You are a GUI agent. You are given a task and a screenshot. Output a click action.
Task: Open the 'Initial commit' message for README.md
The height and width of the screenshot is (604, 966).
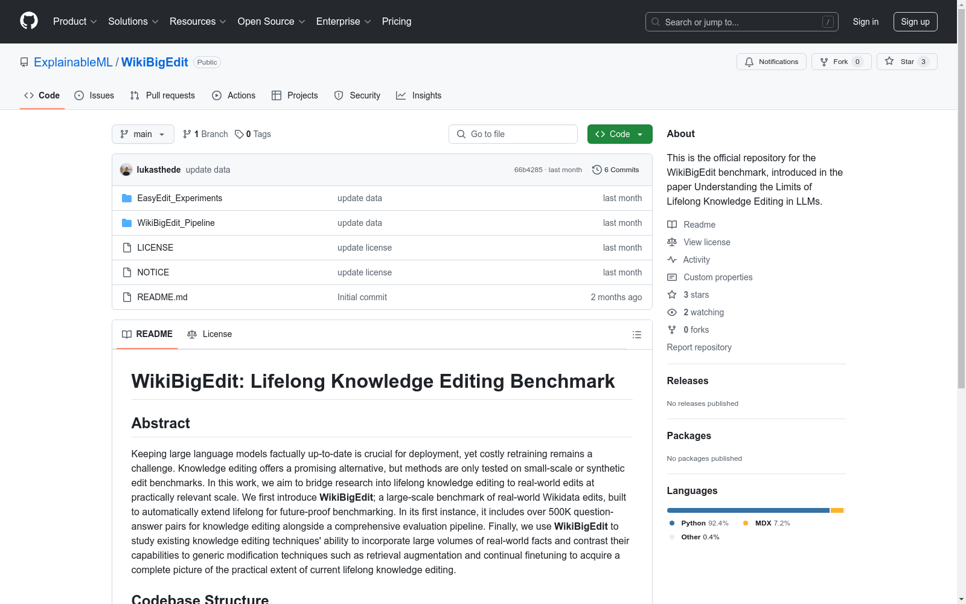pyautogui.click(x=362, y=297)
